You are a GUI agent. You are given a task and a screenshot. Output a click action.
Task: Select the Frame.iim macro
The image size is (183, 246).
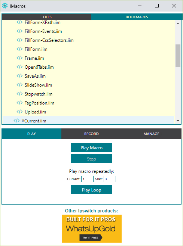coord(34,58)
